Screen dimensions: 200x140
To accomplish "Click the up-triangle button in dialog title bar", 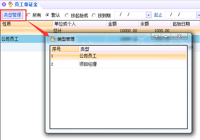I will [166, 36].
